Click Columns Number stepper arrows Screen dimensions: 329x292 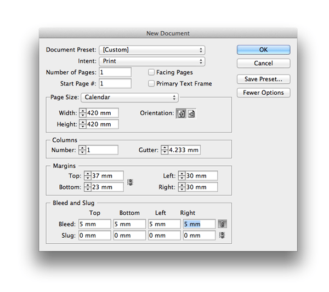[x=82, y=150]
